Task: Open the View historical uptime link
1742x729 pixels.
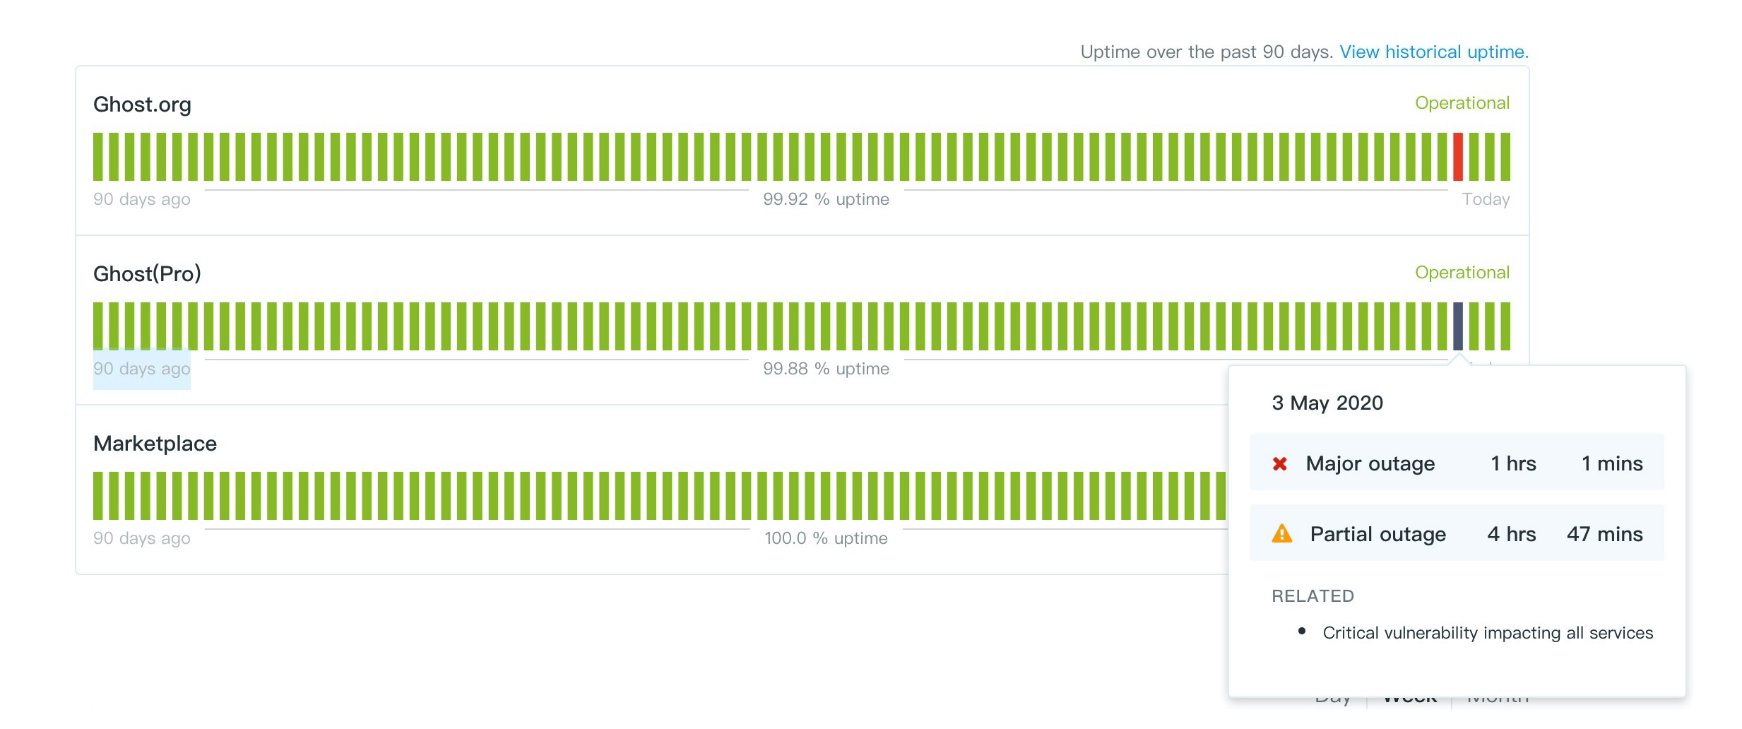Action: [1434, 52]
